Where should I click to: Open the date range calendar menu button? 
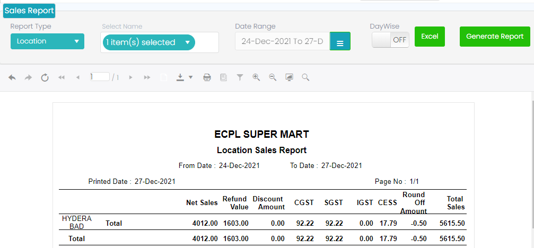340,42
